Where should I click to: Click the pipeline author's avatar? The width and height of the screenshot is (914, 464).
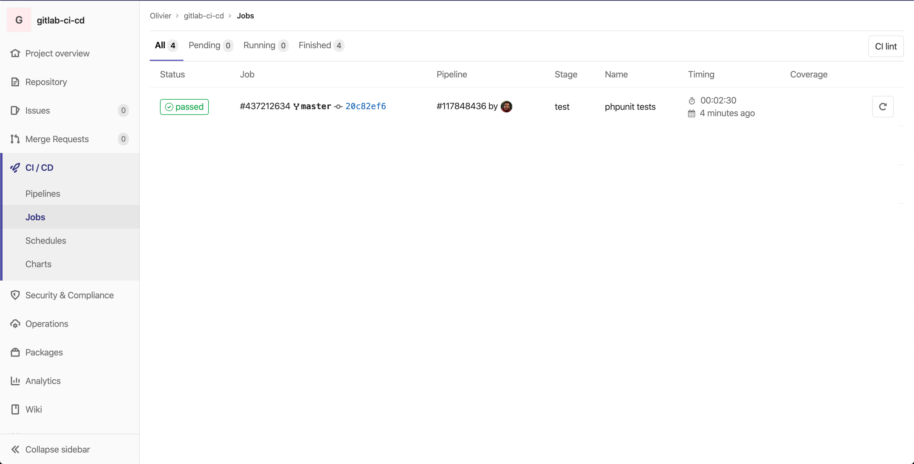[x=506, y=106]
